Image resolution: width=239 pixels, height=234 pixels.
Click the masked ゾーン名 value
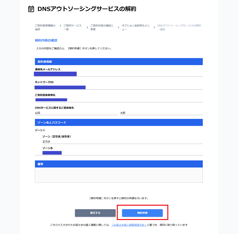[x=52, y=153]
